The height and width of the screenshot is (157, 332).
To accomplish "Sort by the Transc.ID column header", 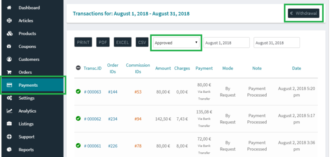I will (x=93, y=68).
